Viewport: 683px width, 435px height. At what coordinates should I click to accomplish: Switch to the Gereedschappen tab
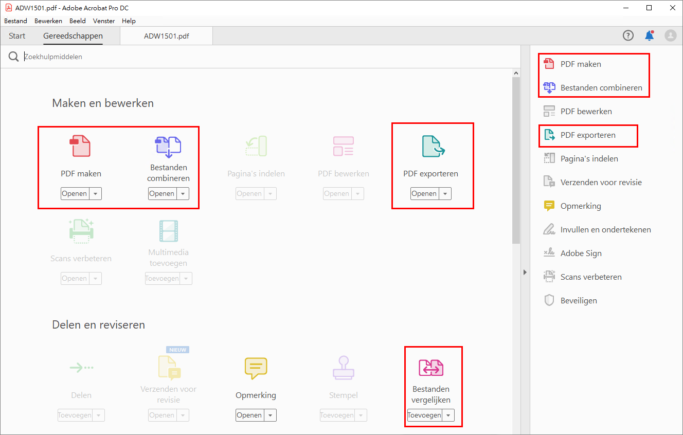pyautogui.click(x=73, y=36)
